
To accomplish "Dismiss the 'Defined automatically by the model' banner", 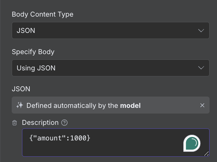I will tap(202, 105).
